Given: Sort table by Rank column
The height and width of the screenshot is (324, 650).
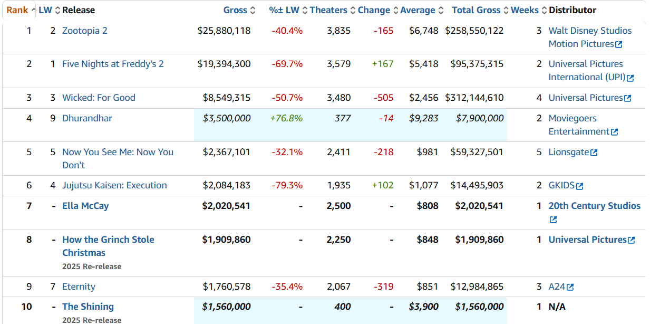Looking at the screenshot, I should click(x=17, y=10).
